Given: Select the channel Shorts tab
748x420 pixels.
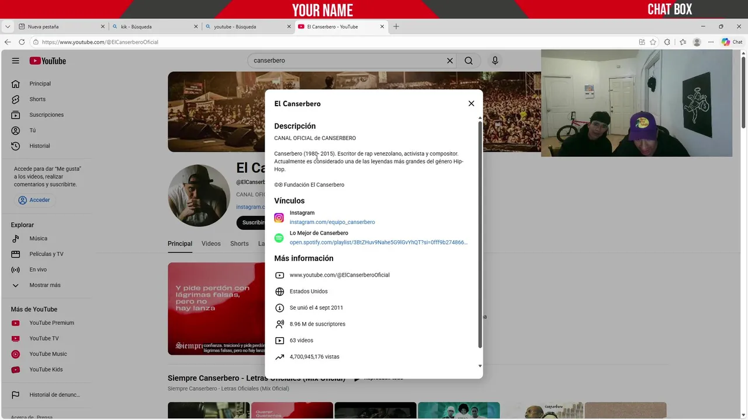Looking at the screenshot, I should [240, 244].
